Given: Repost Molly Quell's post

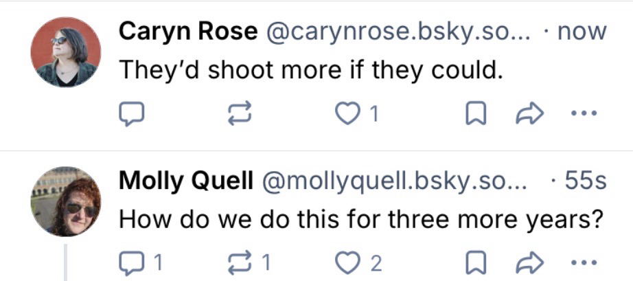Looking at the screenshot, I should [240, 261].
